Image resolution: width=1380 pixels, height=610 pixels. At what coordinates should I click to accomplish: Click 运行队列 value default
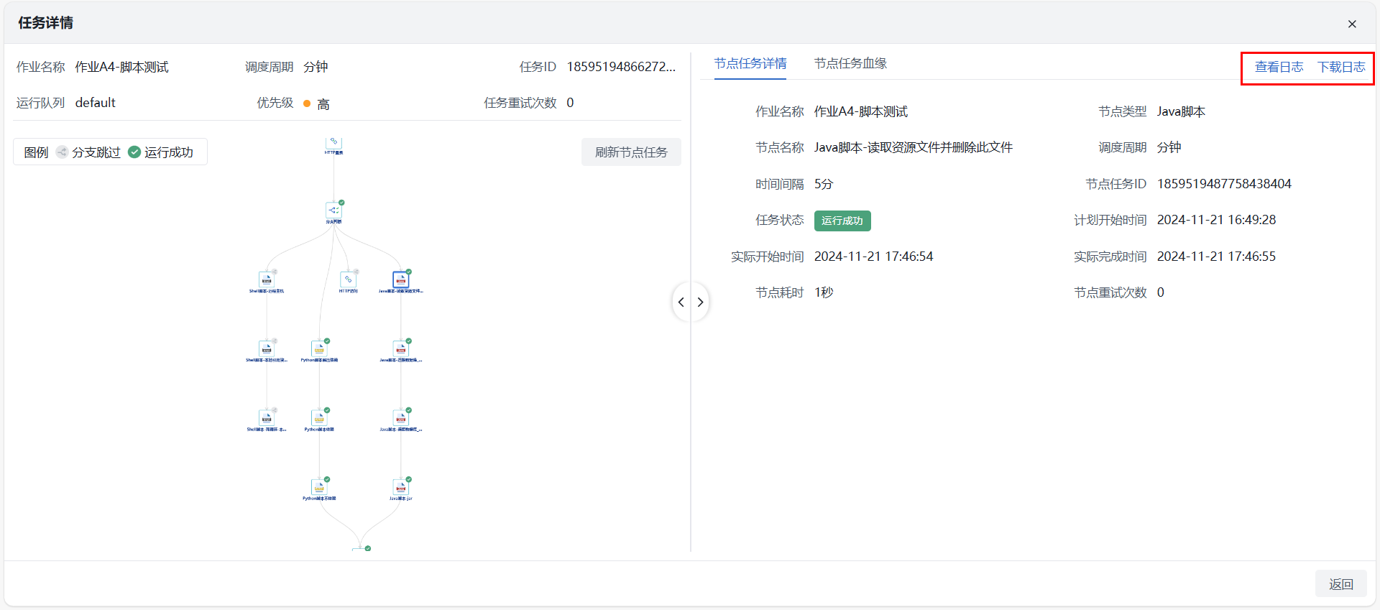pyautogui.click(x=95, y=103)
